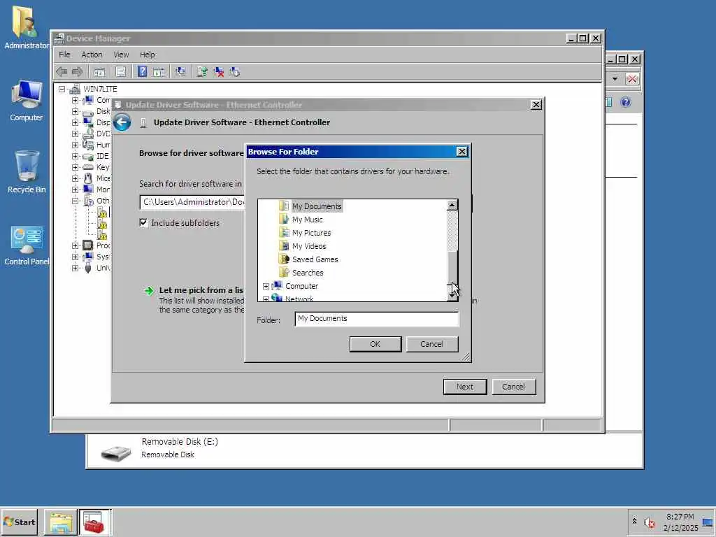Collapse the Other devices node
The image size is (716, 537).
click(75, 201)
